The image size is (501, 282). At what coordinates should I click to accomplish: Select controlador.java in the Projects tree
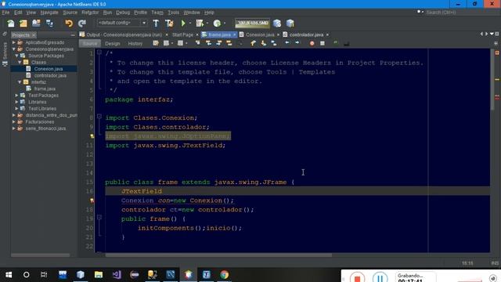(x=50, y=75)
